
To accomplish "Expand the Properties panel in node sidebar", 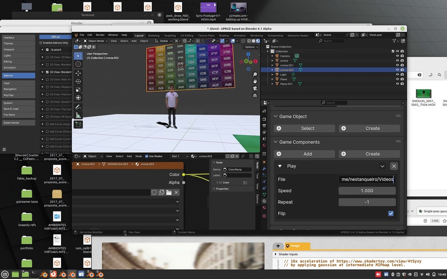I will (214, 189).
